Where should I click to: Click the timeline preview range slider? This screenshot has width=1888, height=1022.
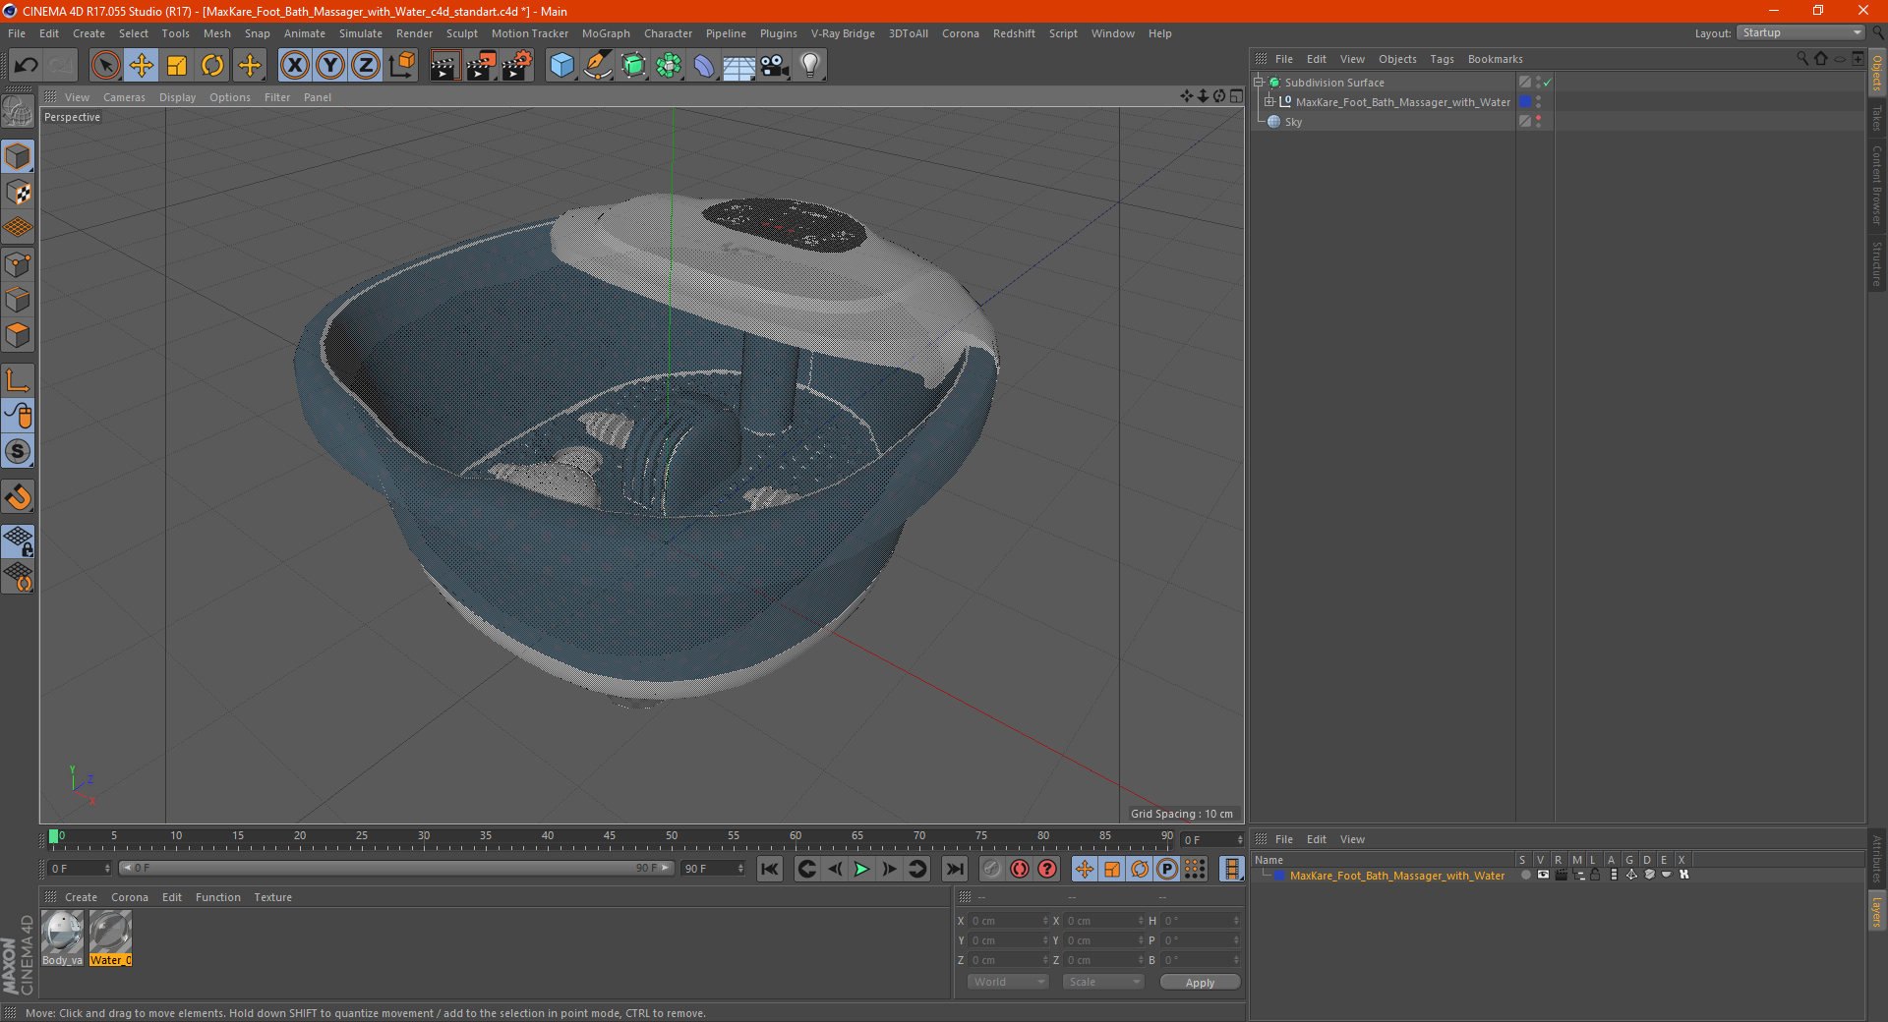click(396, 868)
